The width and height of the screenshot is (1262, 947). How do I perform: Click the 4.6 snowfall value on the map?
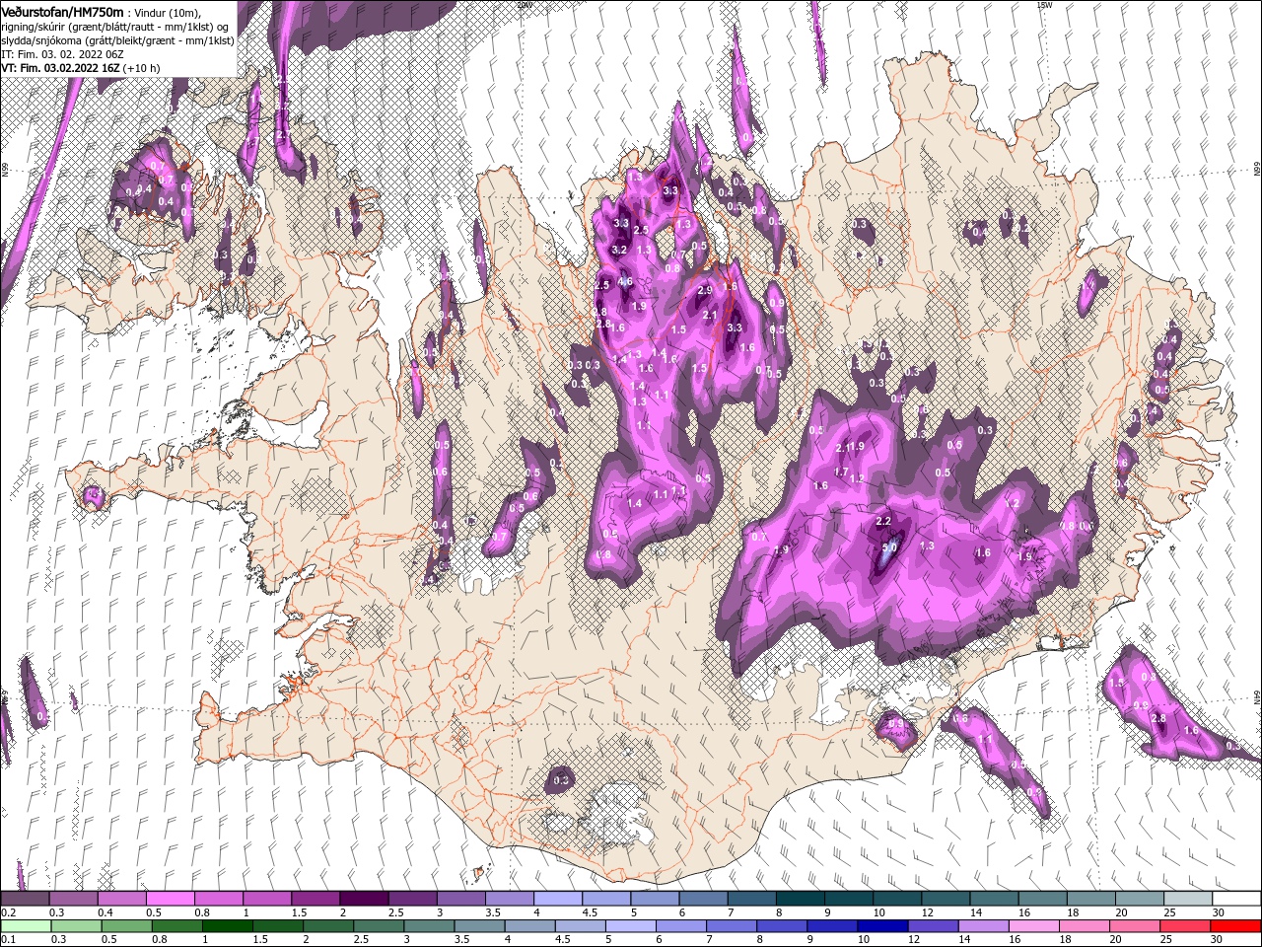(x=624, y=281)
